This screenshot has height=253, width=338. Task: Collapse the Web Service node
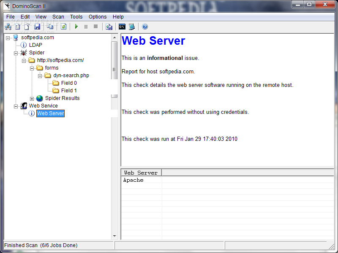pyautogui.click(x=16, y=106)
